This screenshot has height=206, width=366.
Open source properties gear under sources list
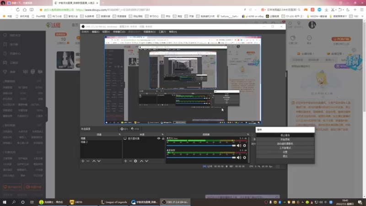(135, 161)
